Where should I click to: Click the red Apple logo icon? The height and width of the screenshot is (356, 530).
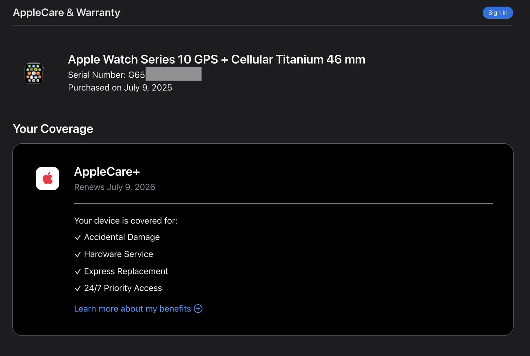48,179
